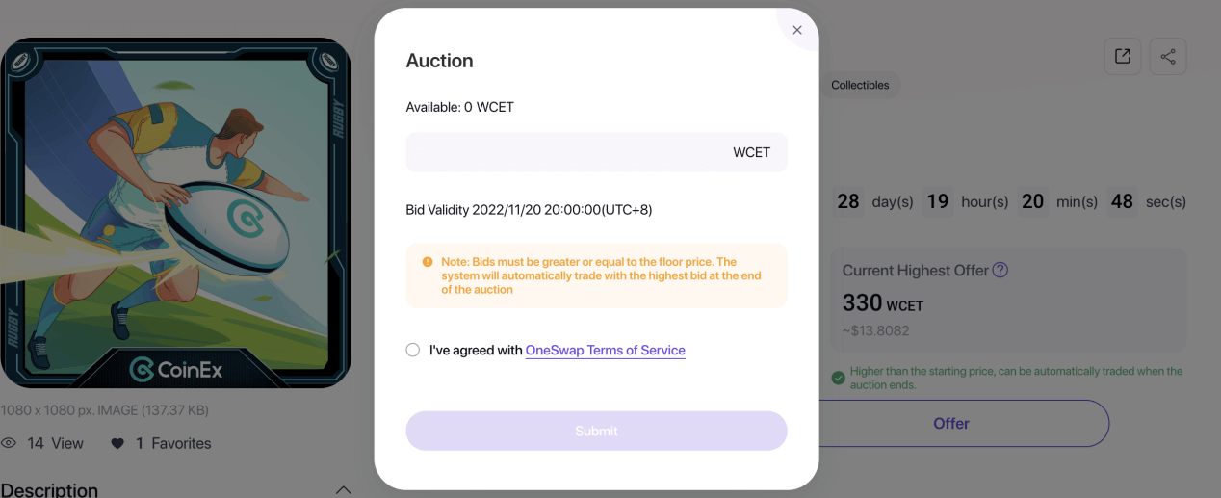Screen dimensions: 1221x498
Task: Click the Offer button
Action: (x=950, y=423)
